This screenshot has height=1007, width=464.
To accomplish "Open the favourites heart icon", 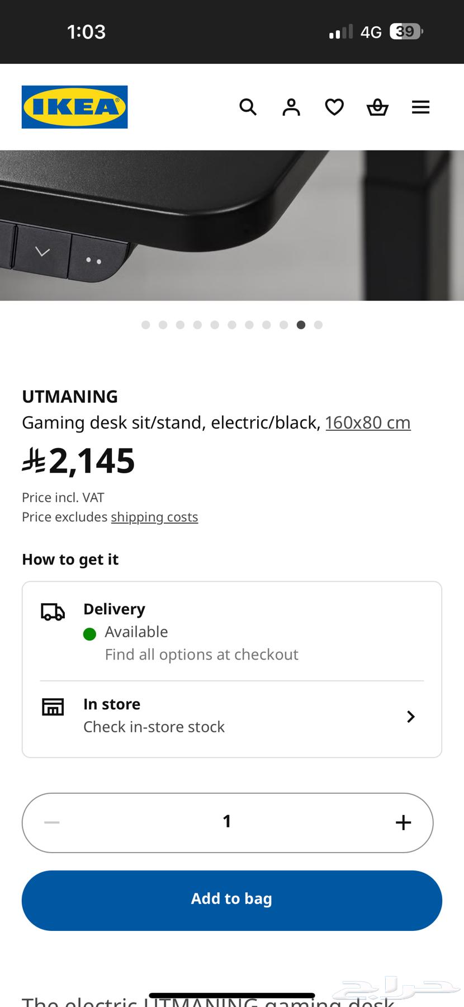I will click(334, 107).
